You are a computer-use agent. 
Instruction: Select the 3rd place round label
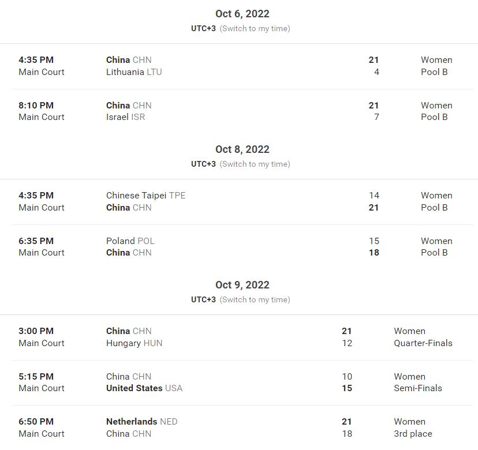point(413,434)
